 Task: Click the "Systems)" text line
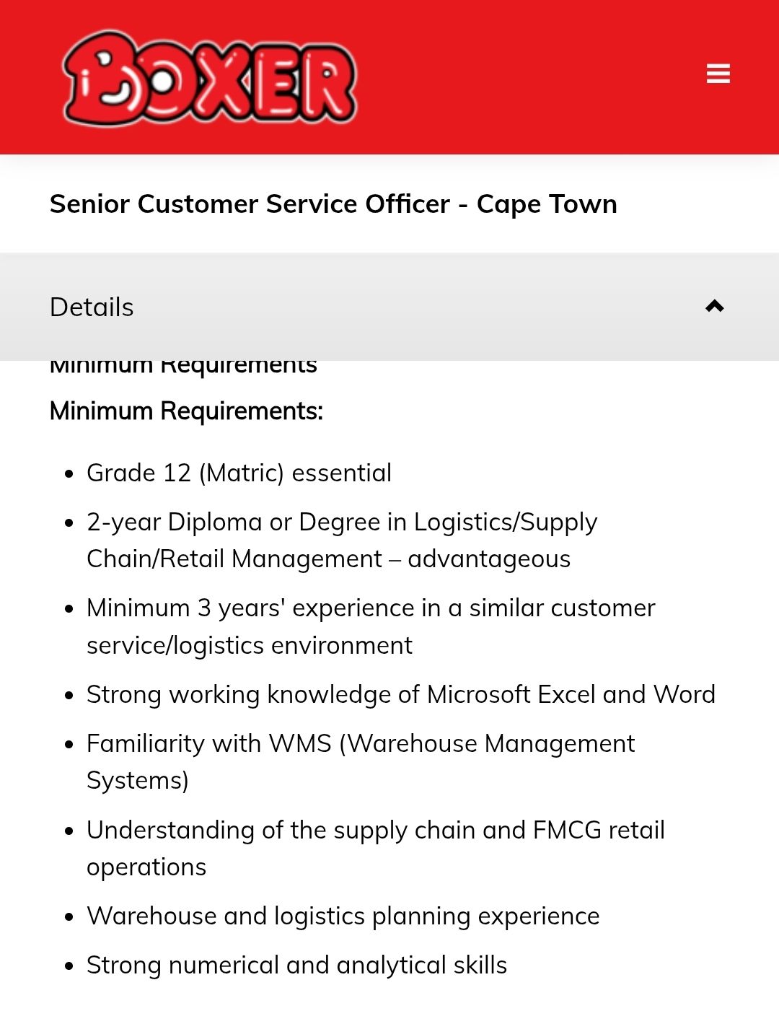[x=138, y=781]
